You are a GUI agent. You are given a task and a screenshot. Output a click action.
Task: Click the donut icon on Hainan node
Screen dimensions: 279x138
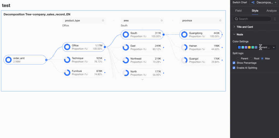point(184,47)
